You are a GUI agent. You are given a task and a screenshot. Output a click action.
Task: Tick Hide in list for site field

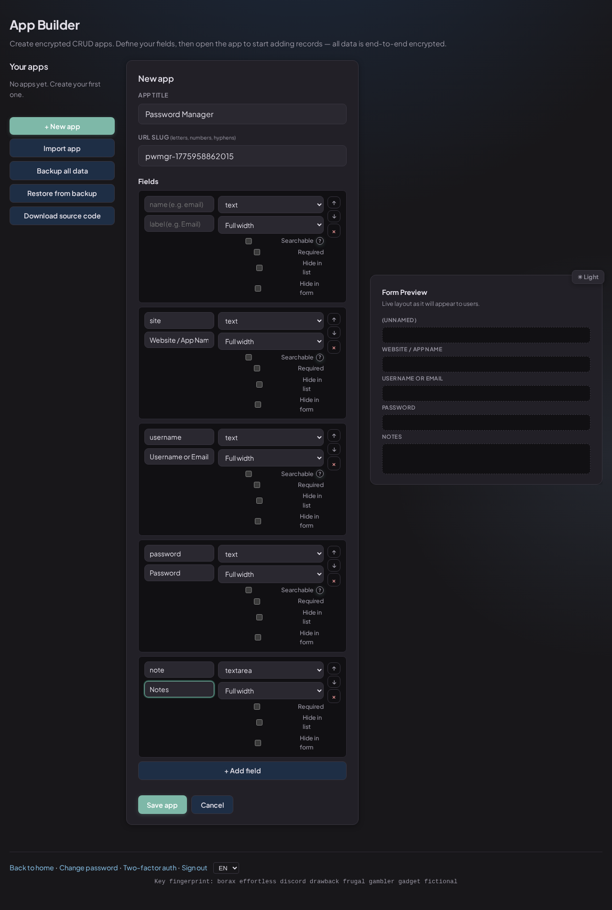pyautogui.click(x=260, y=384)
